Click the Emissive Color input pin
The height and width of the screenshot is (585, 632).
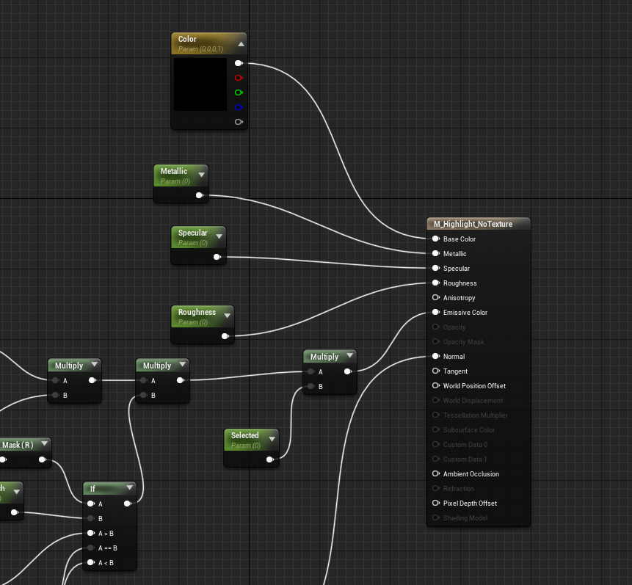(x=435, y=313)
